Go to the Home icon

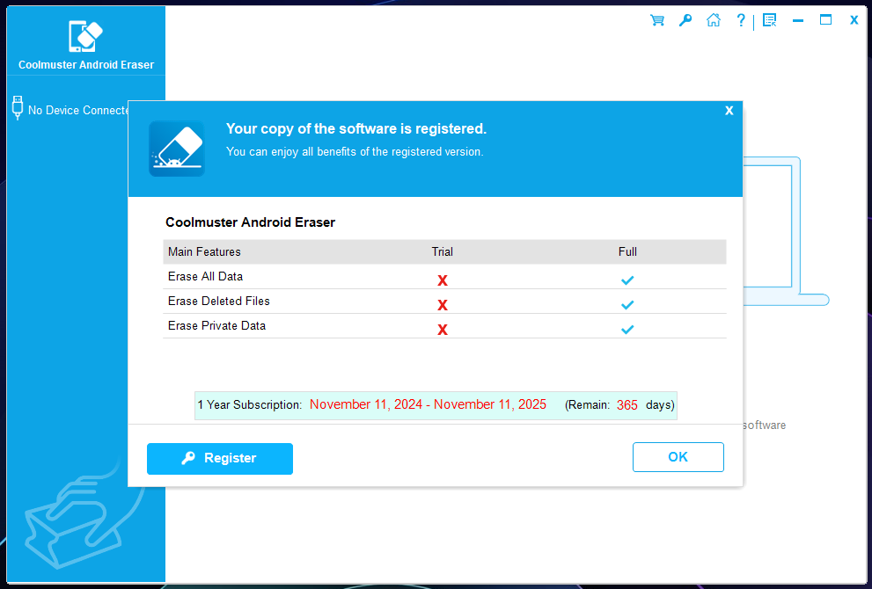[714, 20]
